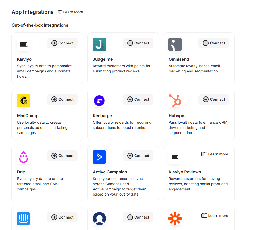Connect the Hubspot integration
The width and height of the screenshot is (253, 230).
[214, 99]
